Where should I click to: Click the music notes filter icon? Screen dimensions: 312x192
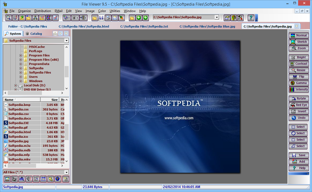point(22,179)
